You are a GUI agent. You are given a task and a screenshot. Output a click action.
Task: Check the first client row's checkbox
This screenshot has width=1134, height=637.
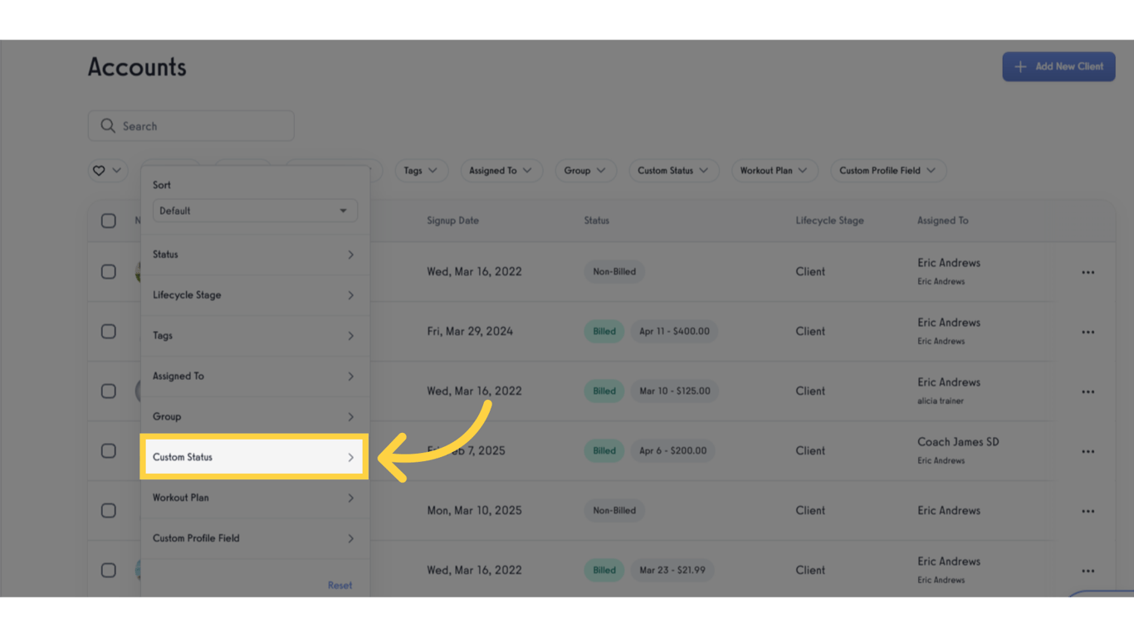(x=109, y=271)
